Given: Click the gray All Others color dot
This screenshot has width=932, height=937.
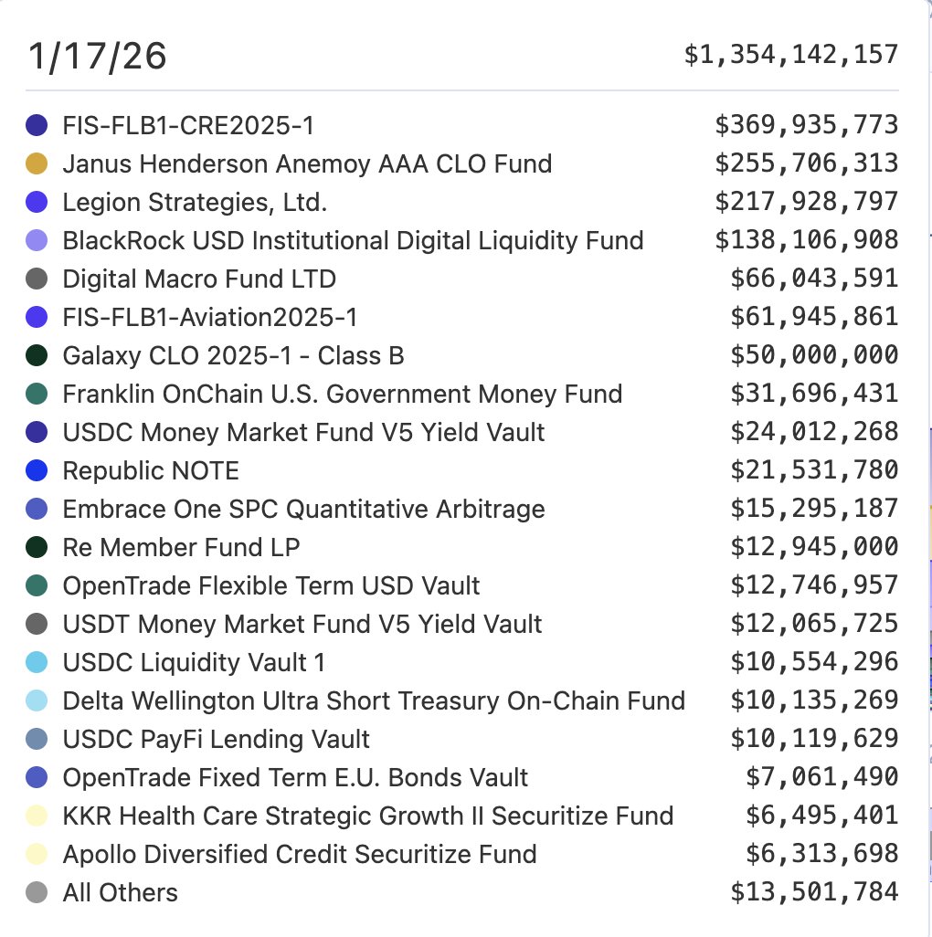Looking at the screenshot, I should tap(37, 892).
